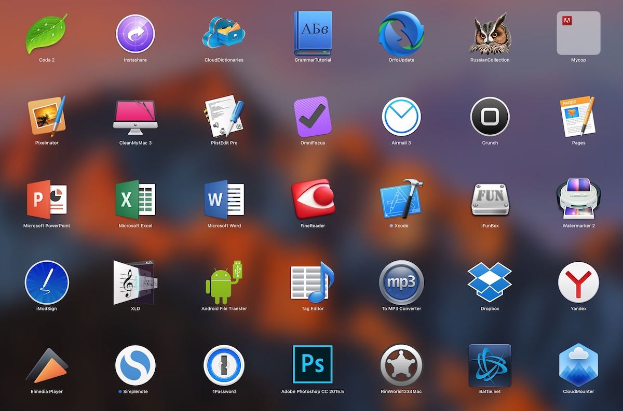The height and width of the screenshot is (411, 623).
Task: Open Microsoft PowerPoint
Action: pos(47,200)
